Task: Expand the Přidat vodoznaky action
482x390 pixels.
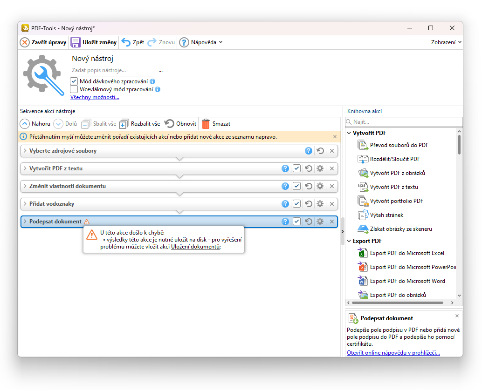Action: pos(25,204)
